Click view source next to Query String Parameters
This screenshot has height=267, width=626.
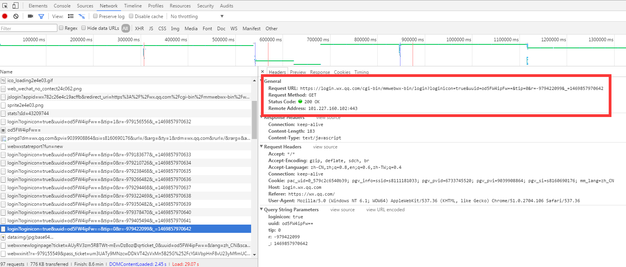click(x=342, y=210)
